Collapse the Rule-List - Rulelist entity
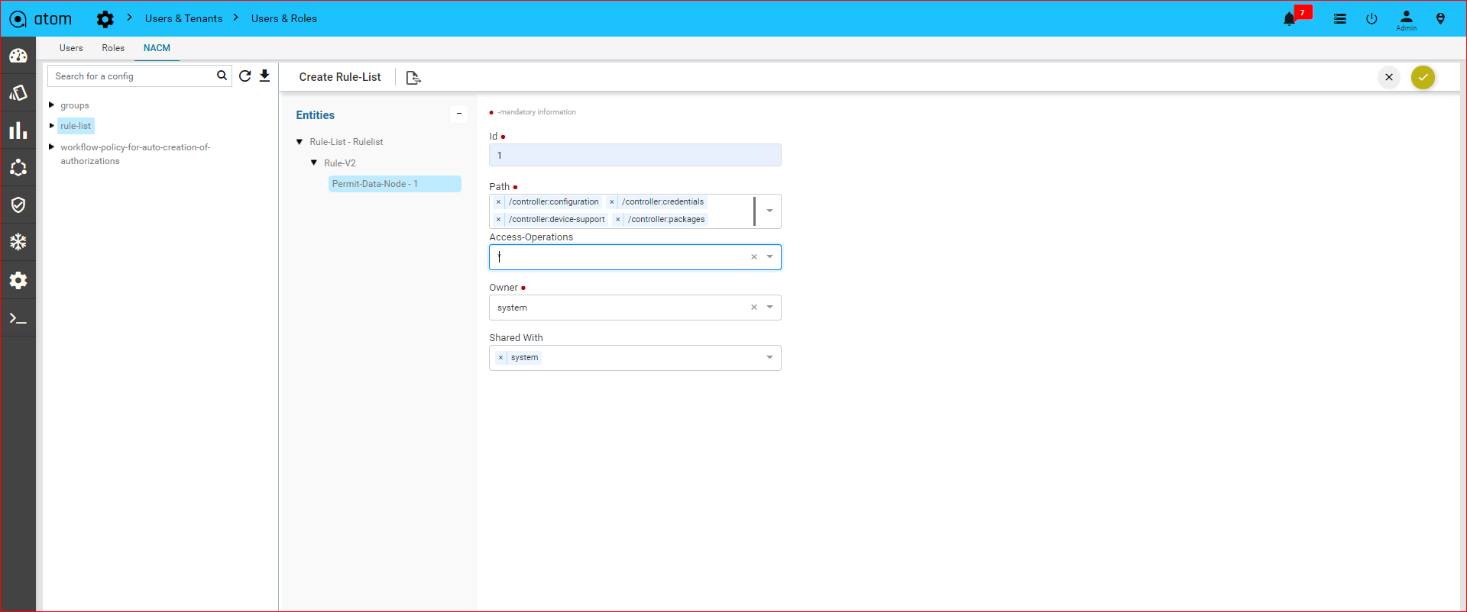Screen dimensions: 1467x612 (x=300, y=142)
